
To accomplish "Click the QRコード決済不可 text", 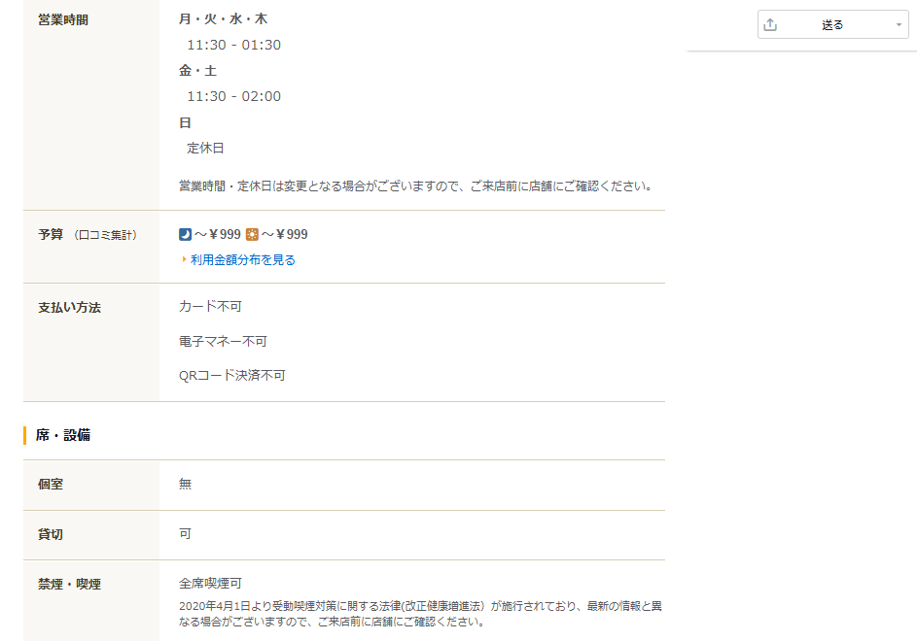I will coord(231,375).
